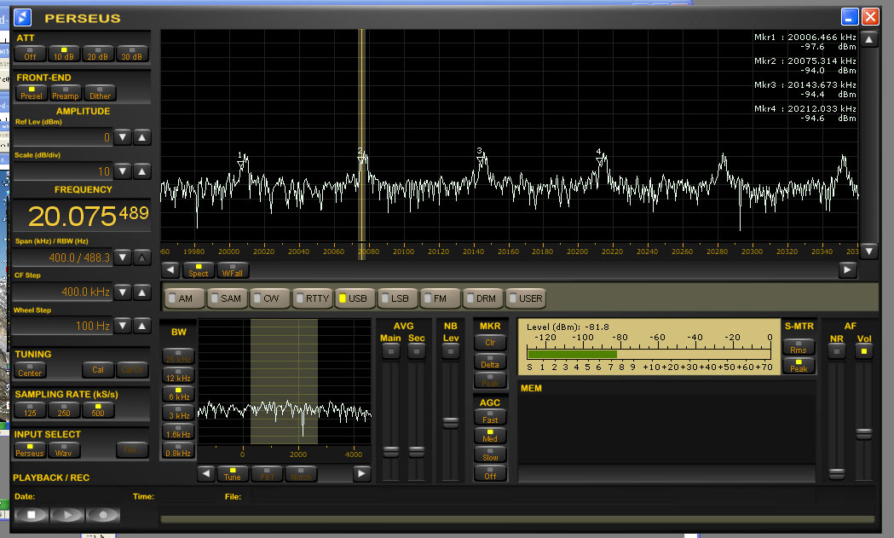Enable the Preamp
Viewport: 894px width, 538px height.
(66, 93)
